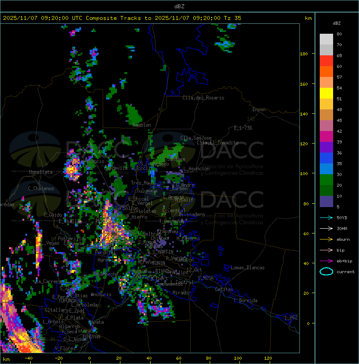Image resolution: width=359 pixels, height=364 pixels.
Task: Click the L_Dormida map label
Action: pyautogui.click(x=246, y=300)
